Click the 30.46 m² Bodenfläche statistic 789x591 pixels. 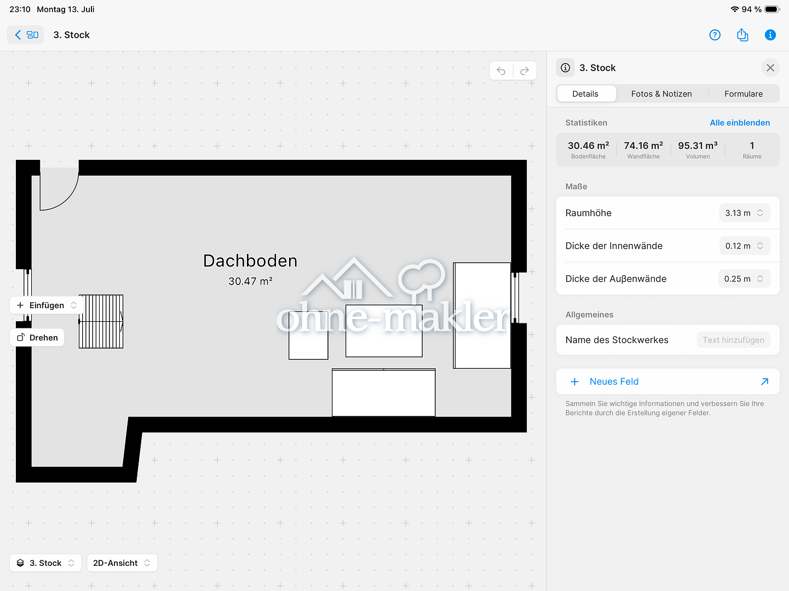(588, 149)
